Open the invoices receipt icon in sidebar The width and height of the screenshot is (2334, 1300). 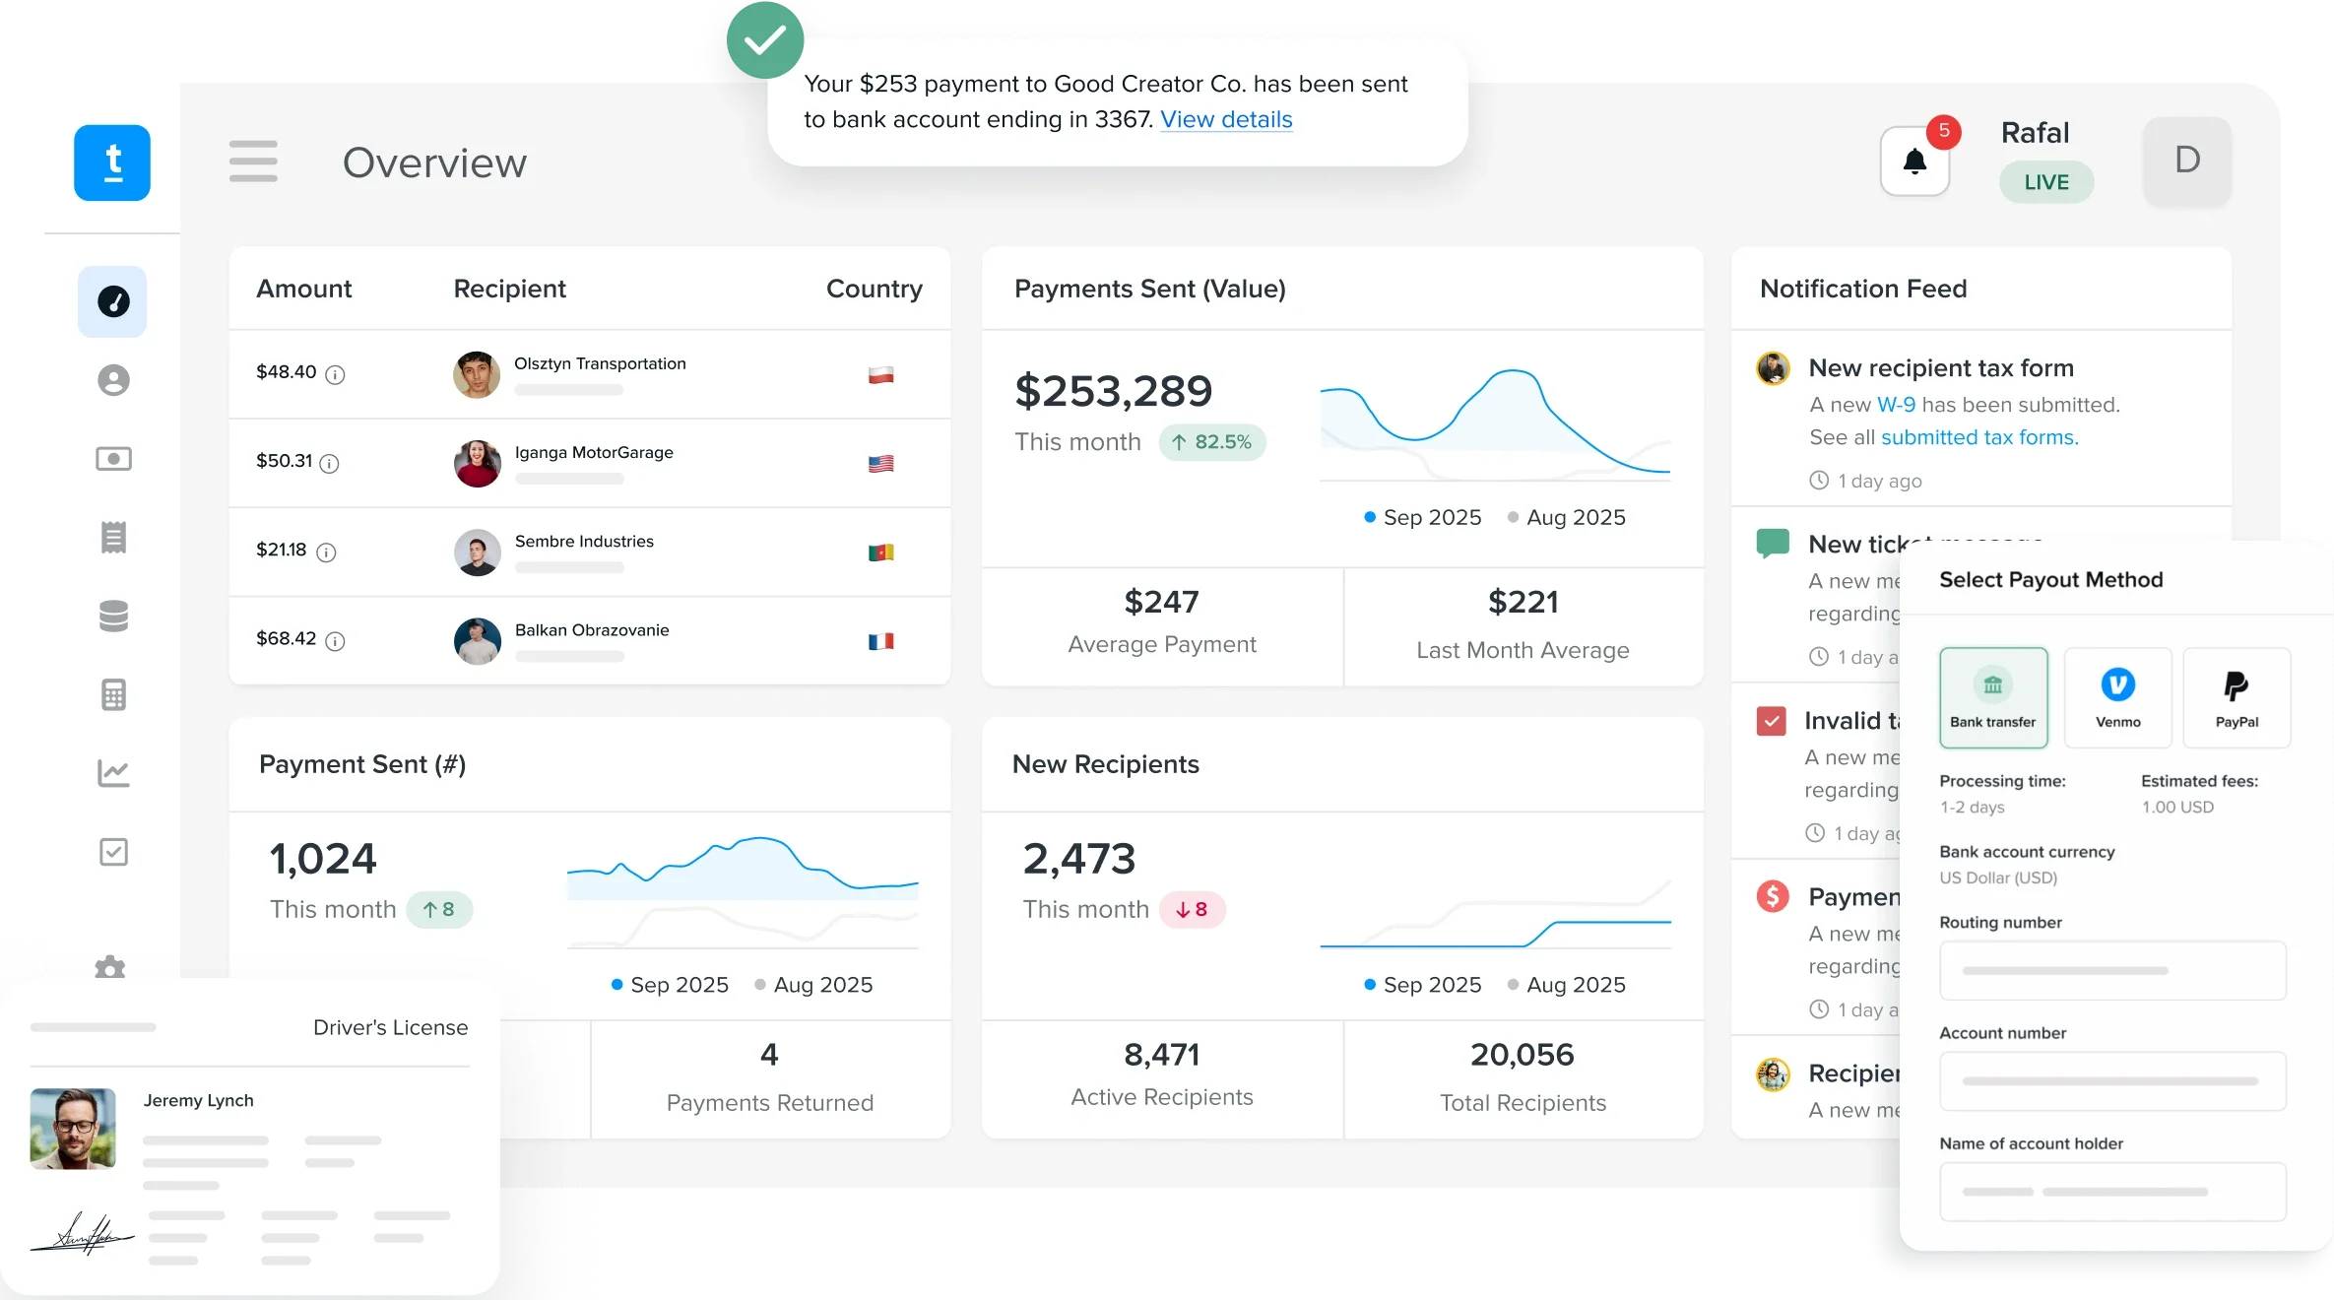[x=113, y=537]
